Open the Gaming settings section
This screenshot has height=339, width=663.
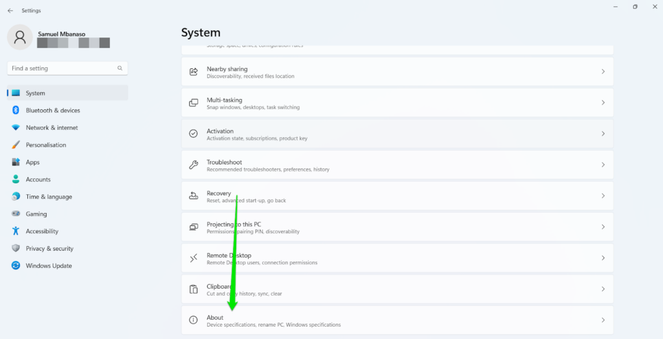pyautogui.click(x=36, y=214)
